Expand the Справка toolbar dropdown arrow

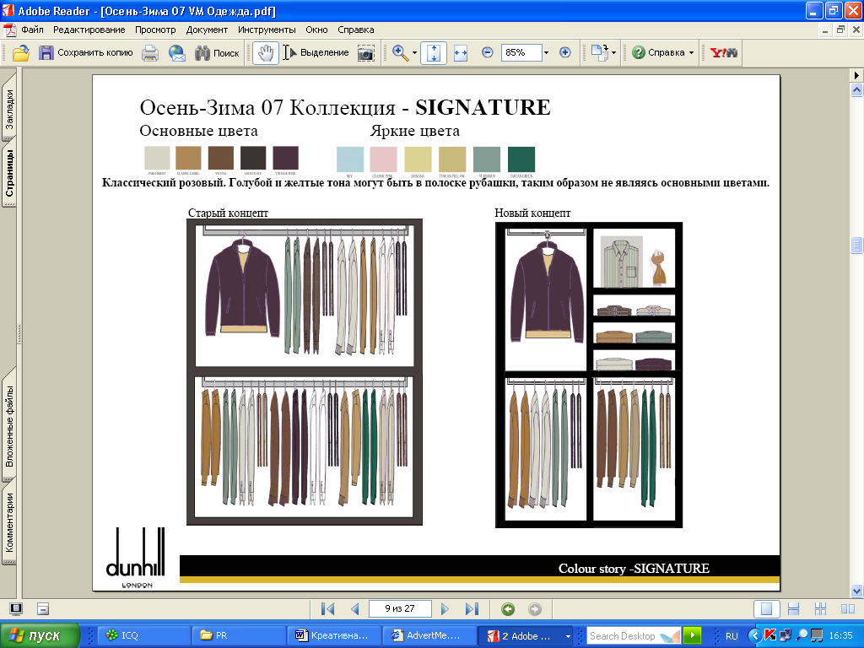click(691, 53)
